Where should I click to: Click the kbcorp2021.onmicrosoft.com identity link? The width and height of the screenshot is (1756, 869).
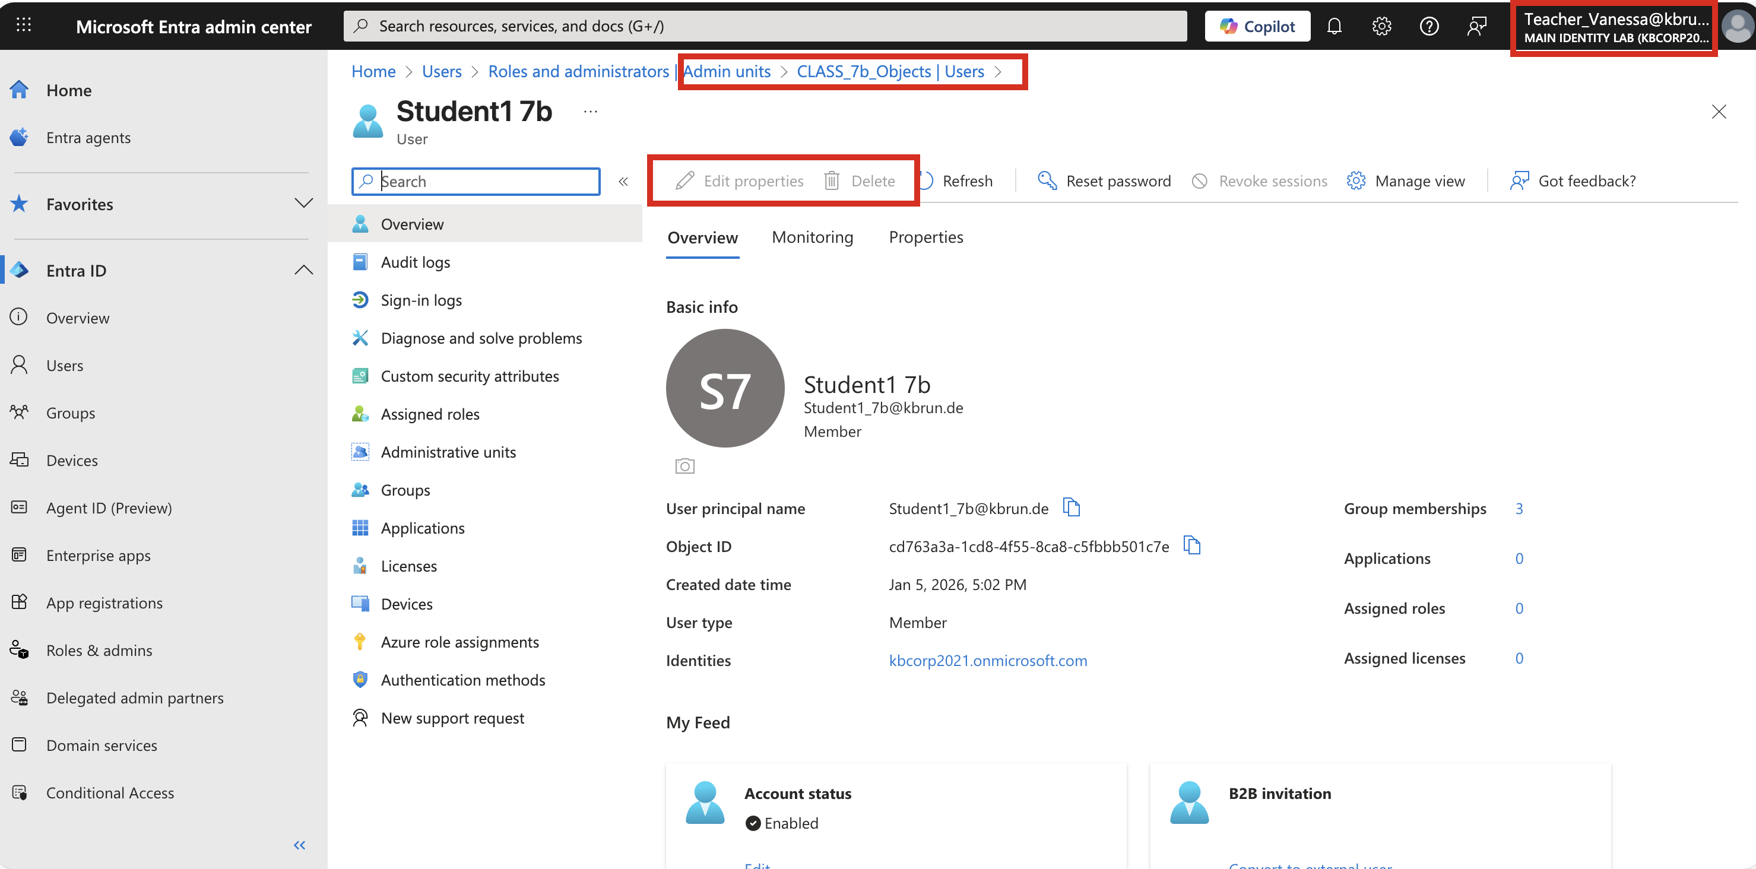pyautogui.click(x=988, y=661)
